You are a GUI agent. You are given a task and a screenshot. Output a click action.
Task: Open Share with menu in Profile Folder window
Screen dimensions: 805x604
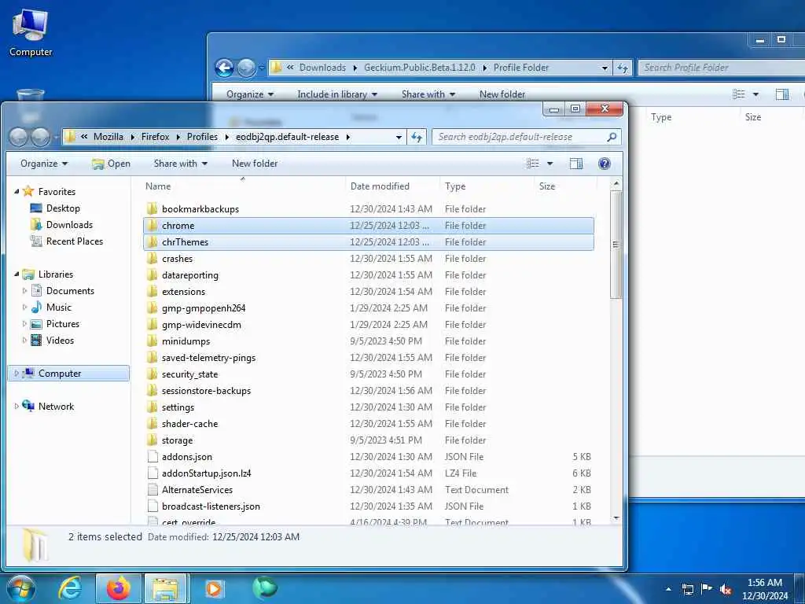click(x=428, y=94)
